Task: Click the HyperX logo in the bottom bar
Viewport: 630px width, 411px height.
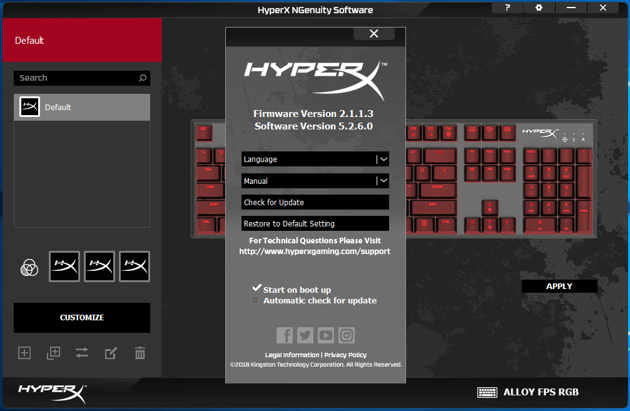Action: coord(52,393)
